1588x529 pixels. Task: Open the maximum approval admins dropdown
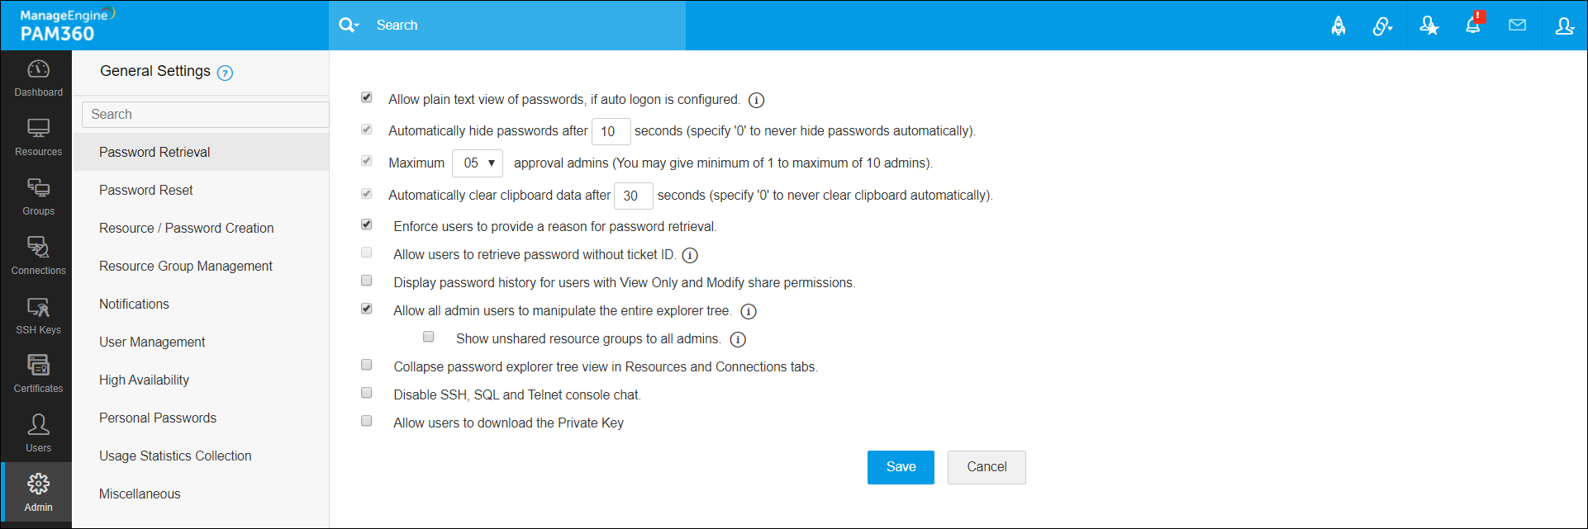point(478,163)
